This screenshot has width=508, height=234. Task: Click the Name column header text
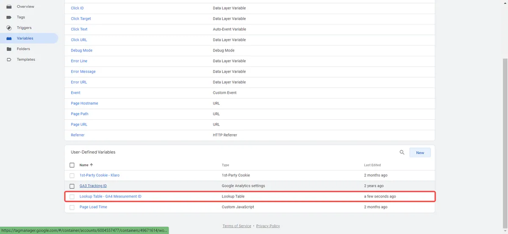coord(84,165)
